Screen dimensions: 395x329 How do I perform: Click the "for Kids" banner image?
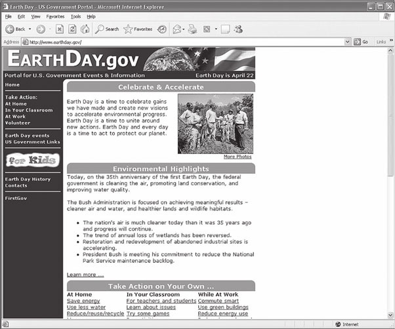click(x=31, y=160)
